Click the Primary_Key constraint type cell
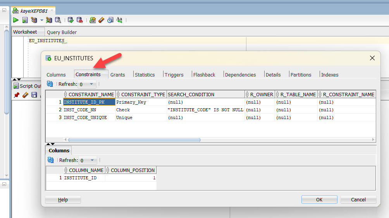 [x=141, y=102]
